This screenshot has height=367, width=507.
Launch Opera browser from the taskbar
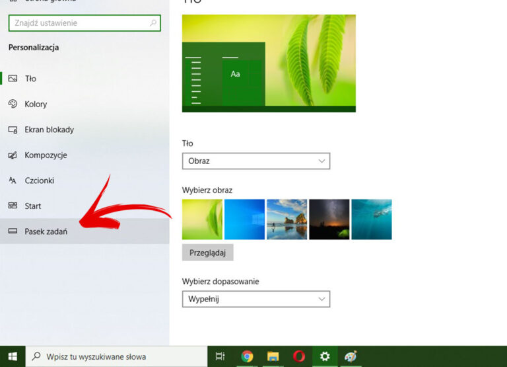point(299,356)
